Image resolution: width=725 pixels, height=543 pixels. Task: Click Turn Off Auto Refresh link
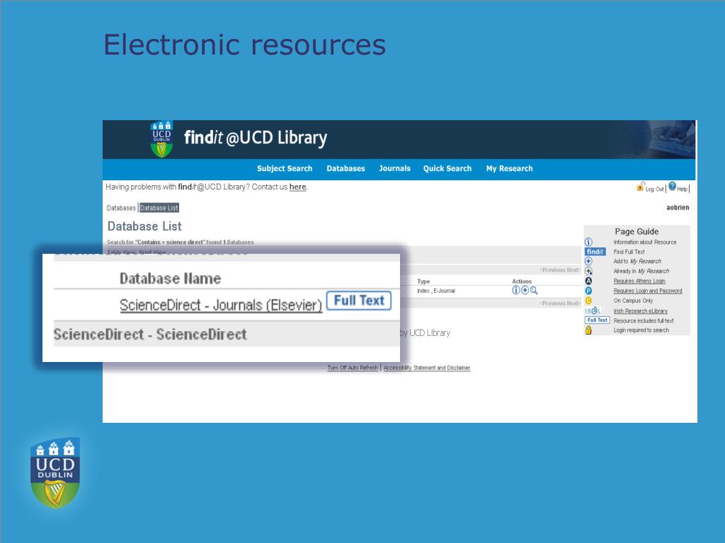point(353,368)
